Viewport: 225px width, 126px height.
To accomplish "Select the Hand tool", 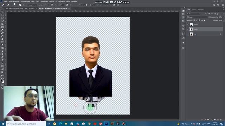I will (x=2, y=69).
